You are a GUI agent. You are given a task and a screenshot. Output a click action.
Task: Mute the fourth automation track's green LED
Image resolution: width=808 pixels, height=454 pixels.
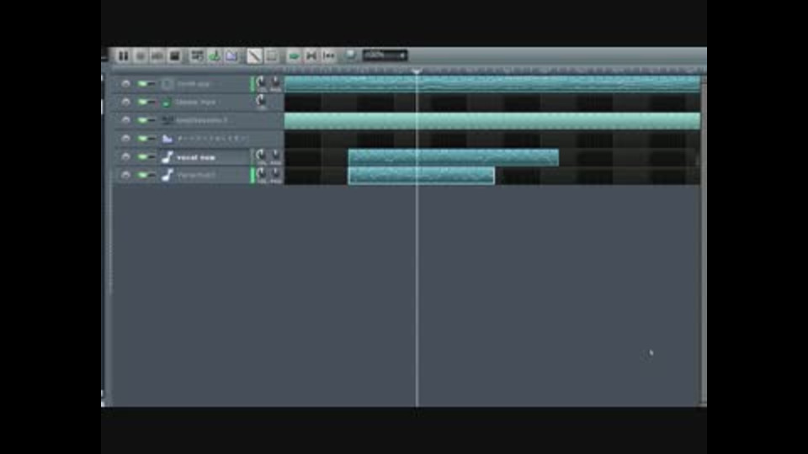[x=142, y=139]
